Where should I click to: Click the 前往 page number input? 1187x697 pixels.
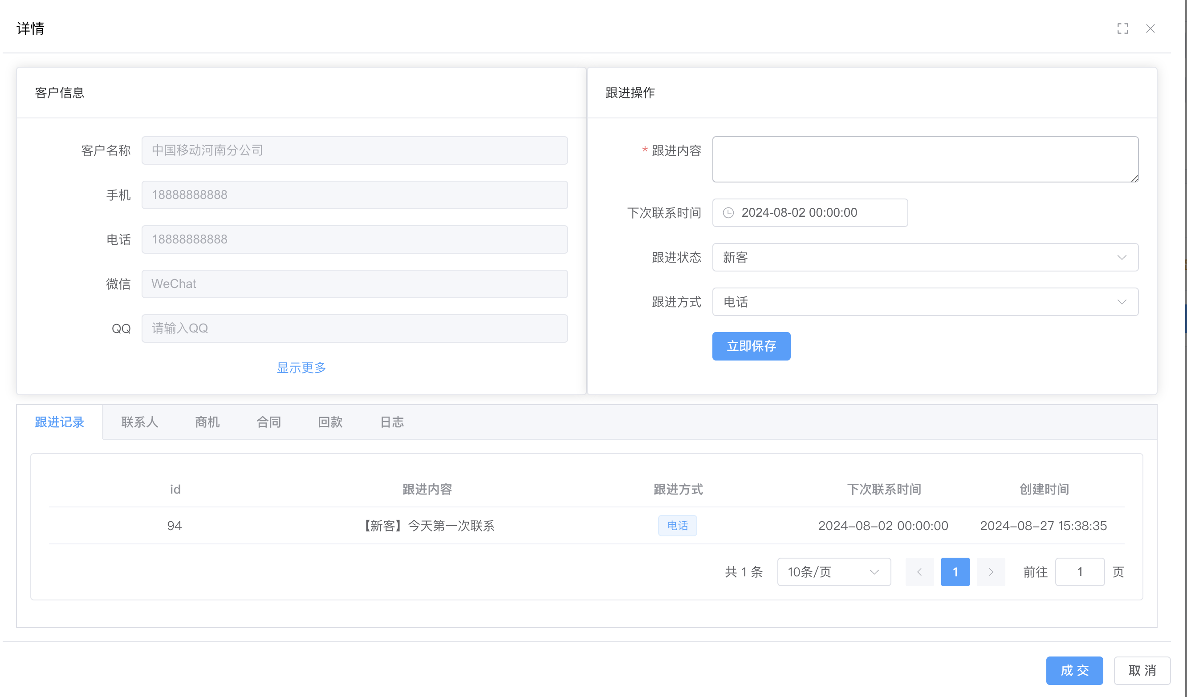1079,572
